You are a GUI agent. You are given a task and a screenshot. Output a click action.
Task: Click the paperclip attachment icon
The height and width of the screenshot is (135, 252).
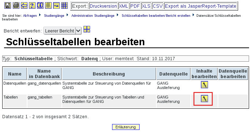48,5
